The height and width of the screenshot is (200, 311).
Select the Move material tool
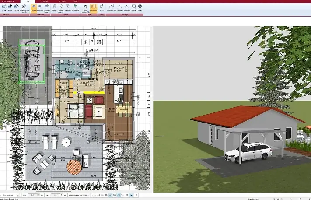pyautogui.click(x=10, y=8)
